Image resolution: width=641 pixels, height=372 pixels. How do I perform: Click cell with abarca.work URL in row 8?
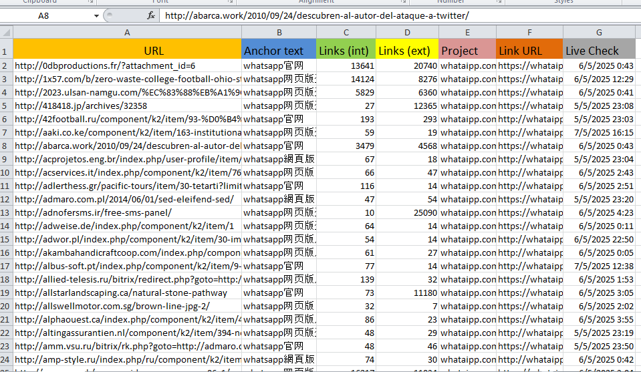pyautogui.click(x=127, y=146)
